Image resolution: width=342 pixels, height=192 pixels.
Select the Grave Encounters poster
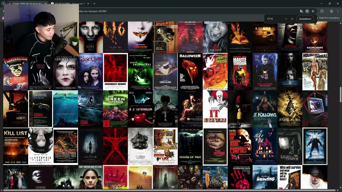pos(140,72)
